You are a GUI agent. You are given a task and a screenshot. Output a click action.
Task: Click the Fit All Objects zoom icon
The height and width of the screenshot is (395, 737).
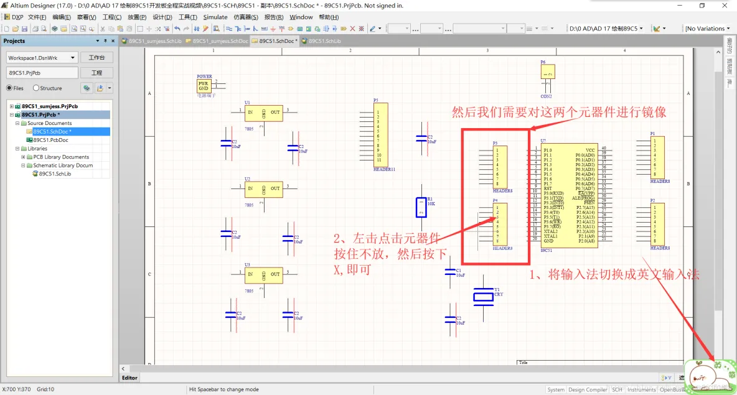click(74, 29)
